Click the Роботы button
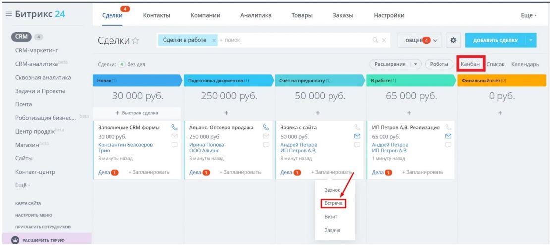This screenshot has height=245, width=550. (x=439, y=64)
